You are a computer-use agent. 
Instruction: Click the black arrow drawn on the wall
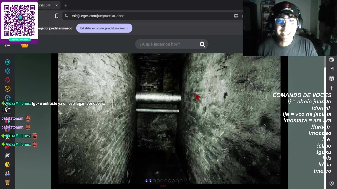[x=223, y=67]
